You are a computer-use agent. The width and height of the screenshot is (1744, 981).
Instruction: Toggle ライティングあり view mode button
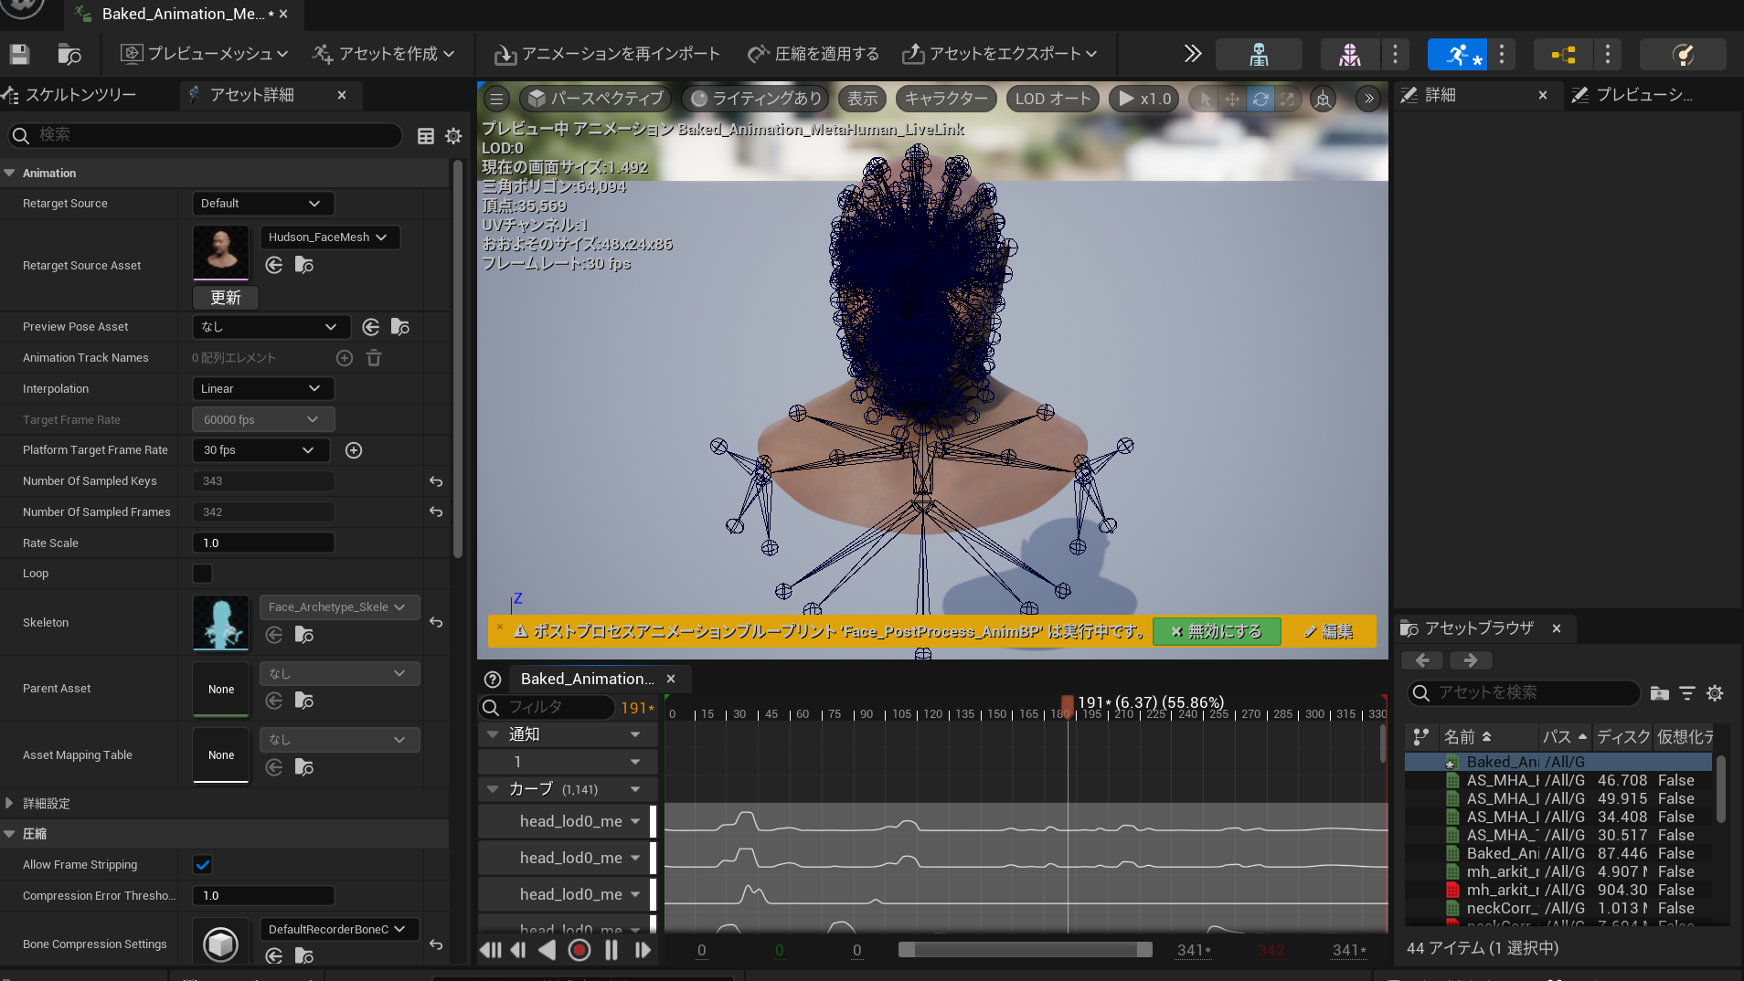pos(757,99)
